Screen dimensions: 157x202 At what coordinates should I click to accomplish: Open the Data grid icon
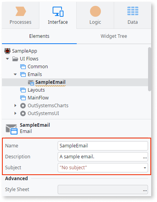click(x=133, y=11)
